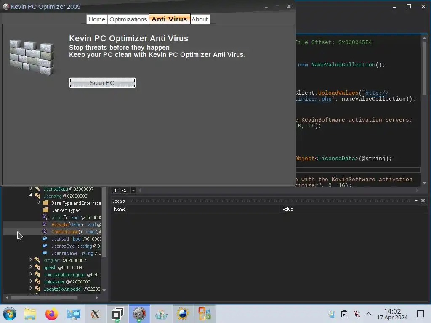The height and width of the screenshot is (323, 431).
Task: Select the Anti Virus tab
Action: click(169, 19)
